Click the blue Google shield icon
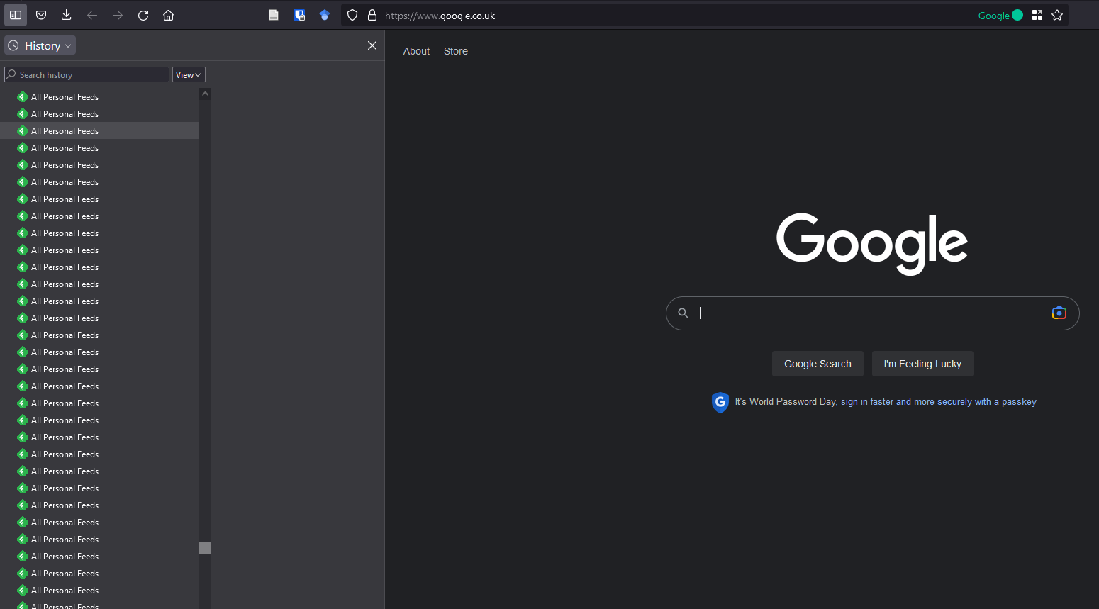This screenshot has width=1099, height=609. pyautogui.click(x=720, y=402)
